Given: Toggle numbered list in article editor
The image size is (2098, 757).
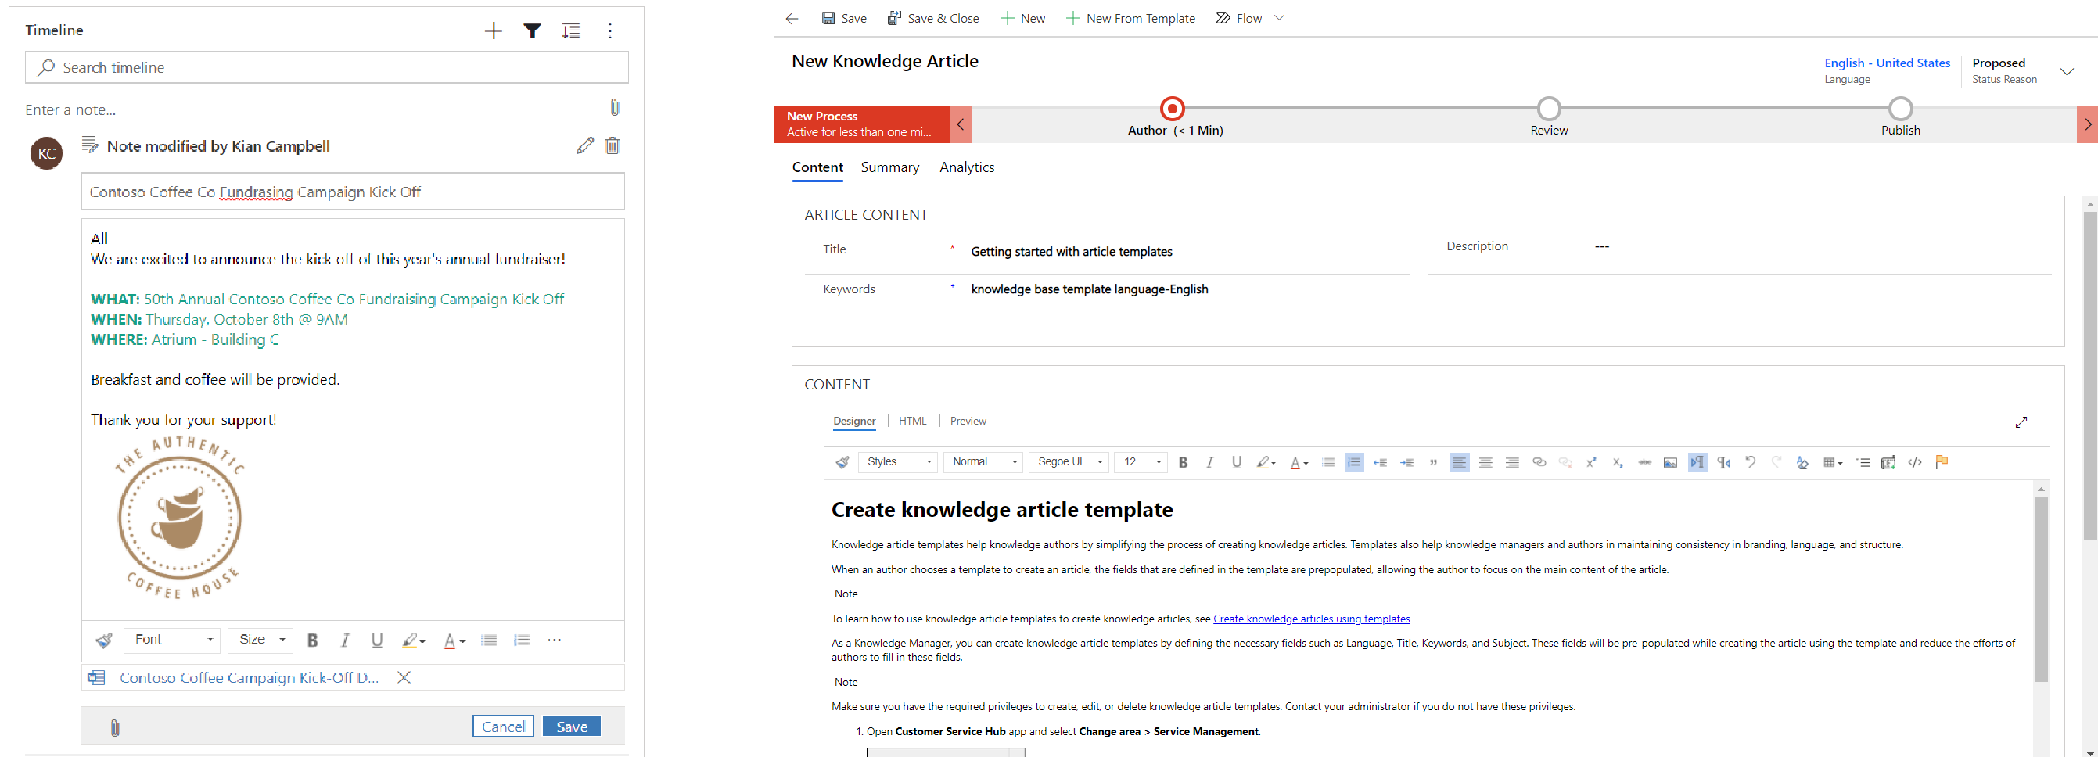Looking at the screenshot, I should [1353, 462].
